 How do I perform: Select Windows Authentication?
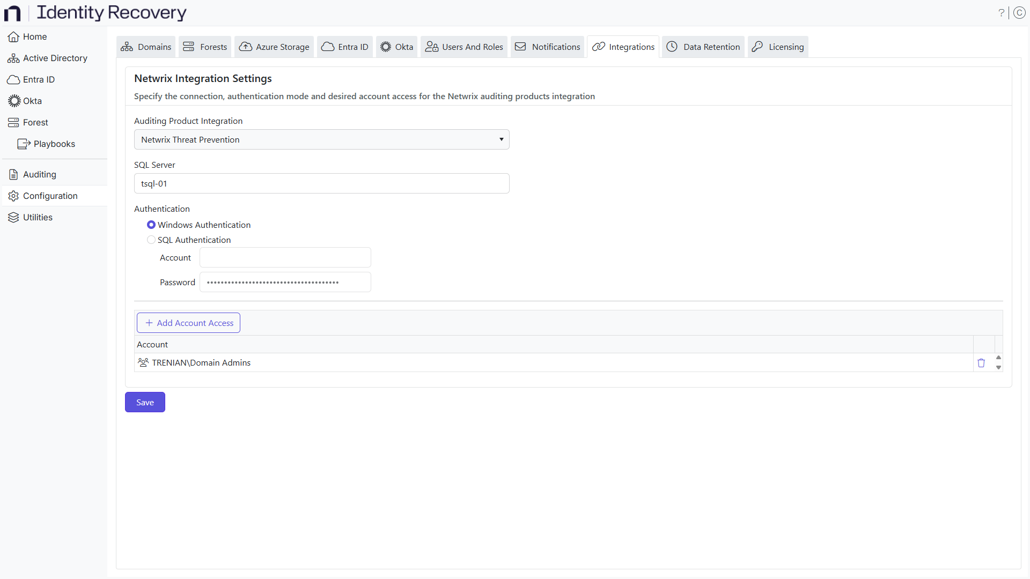point(151,225)
